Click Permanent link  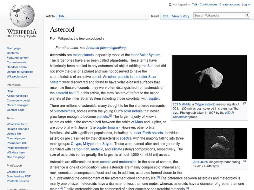(17, 143)
